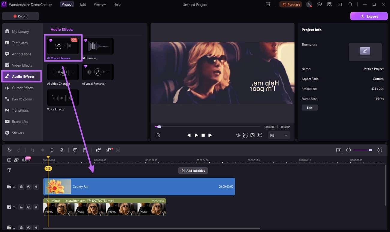Click the timeline zoom slider handle
The image size is (390, 232).
click(370, 150)
